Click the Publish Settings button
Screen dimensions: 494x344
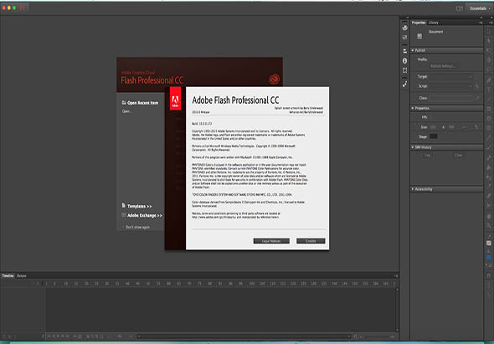click(443, 66)
